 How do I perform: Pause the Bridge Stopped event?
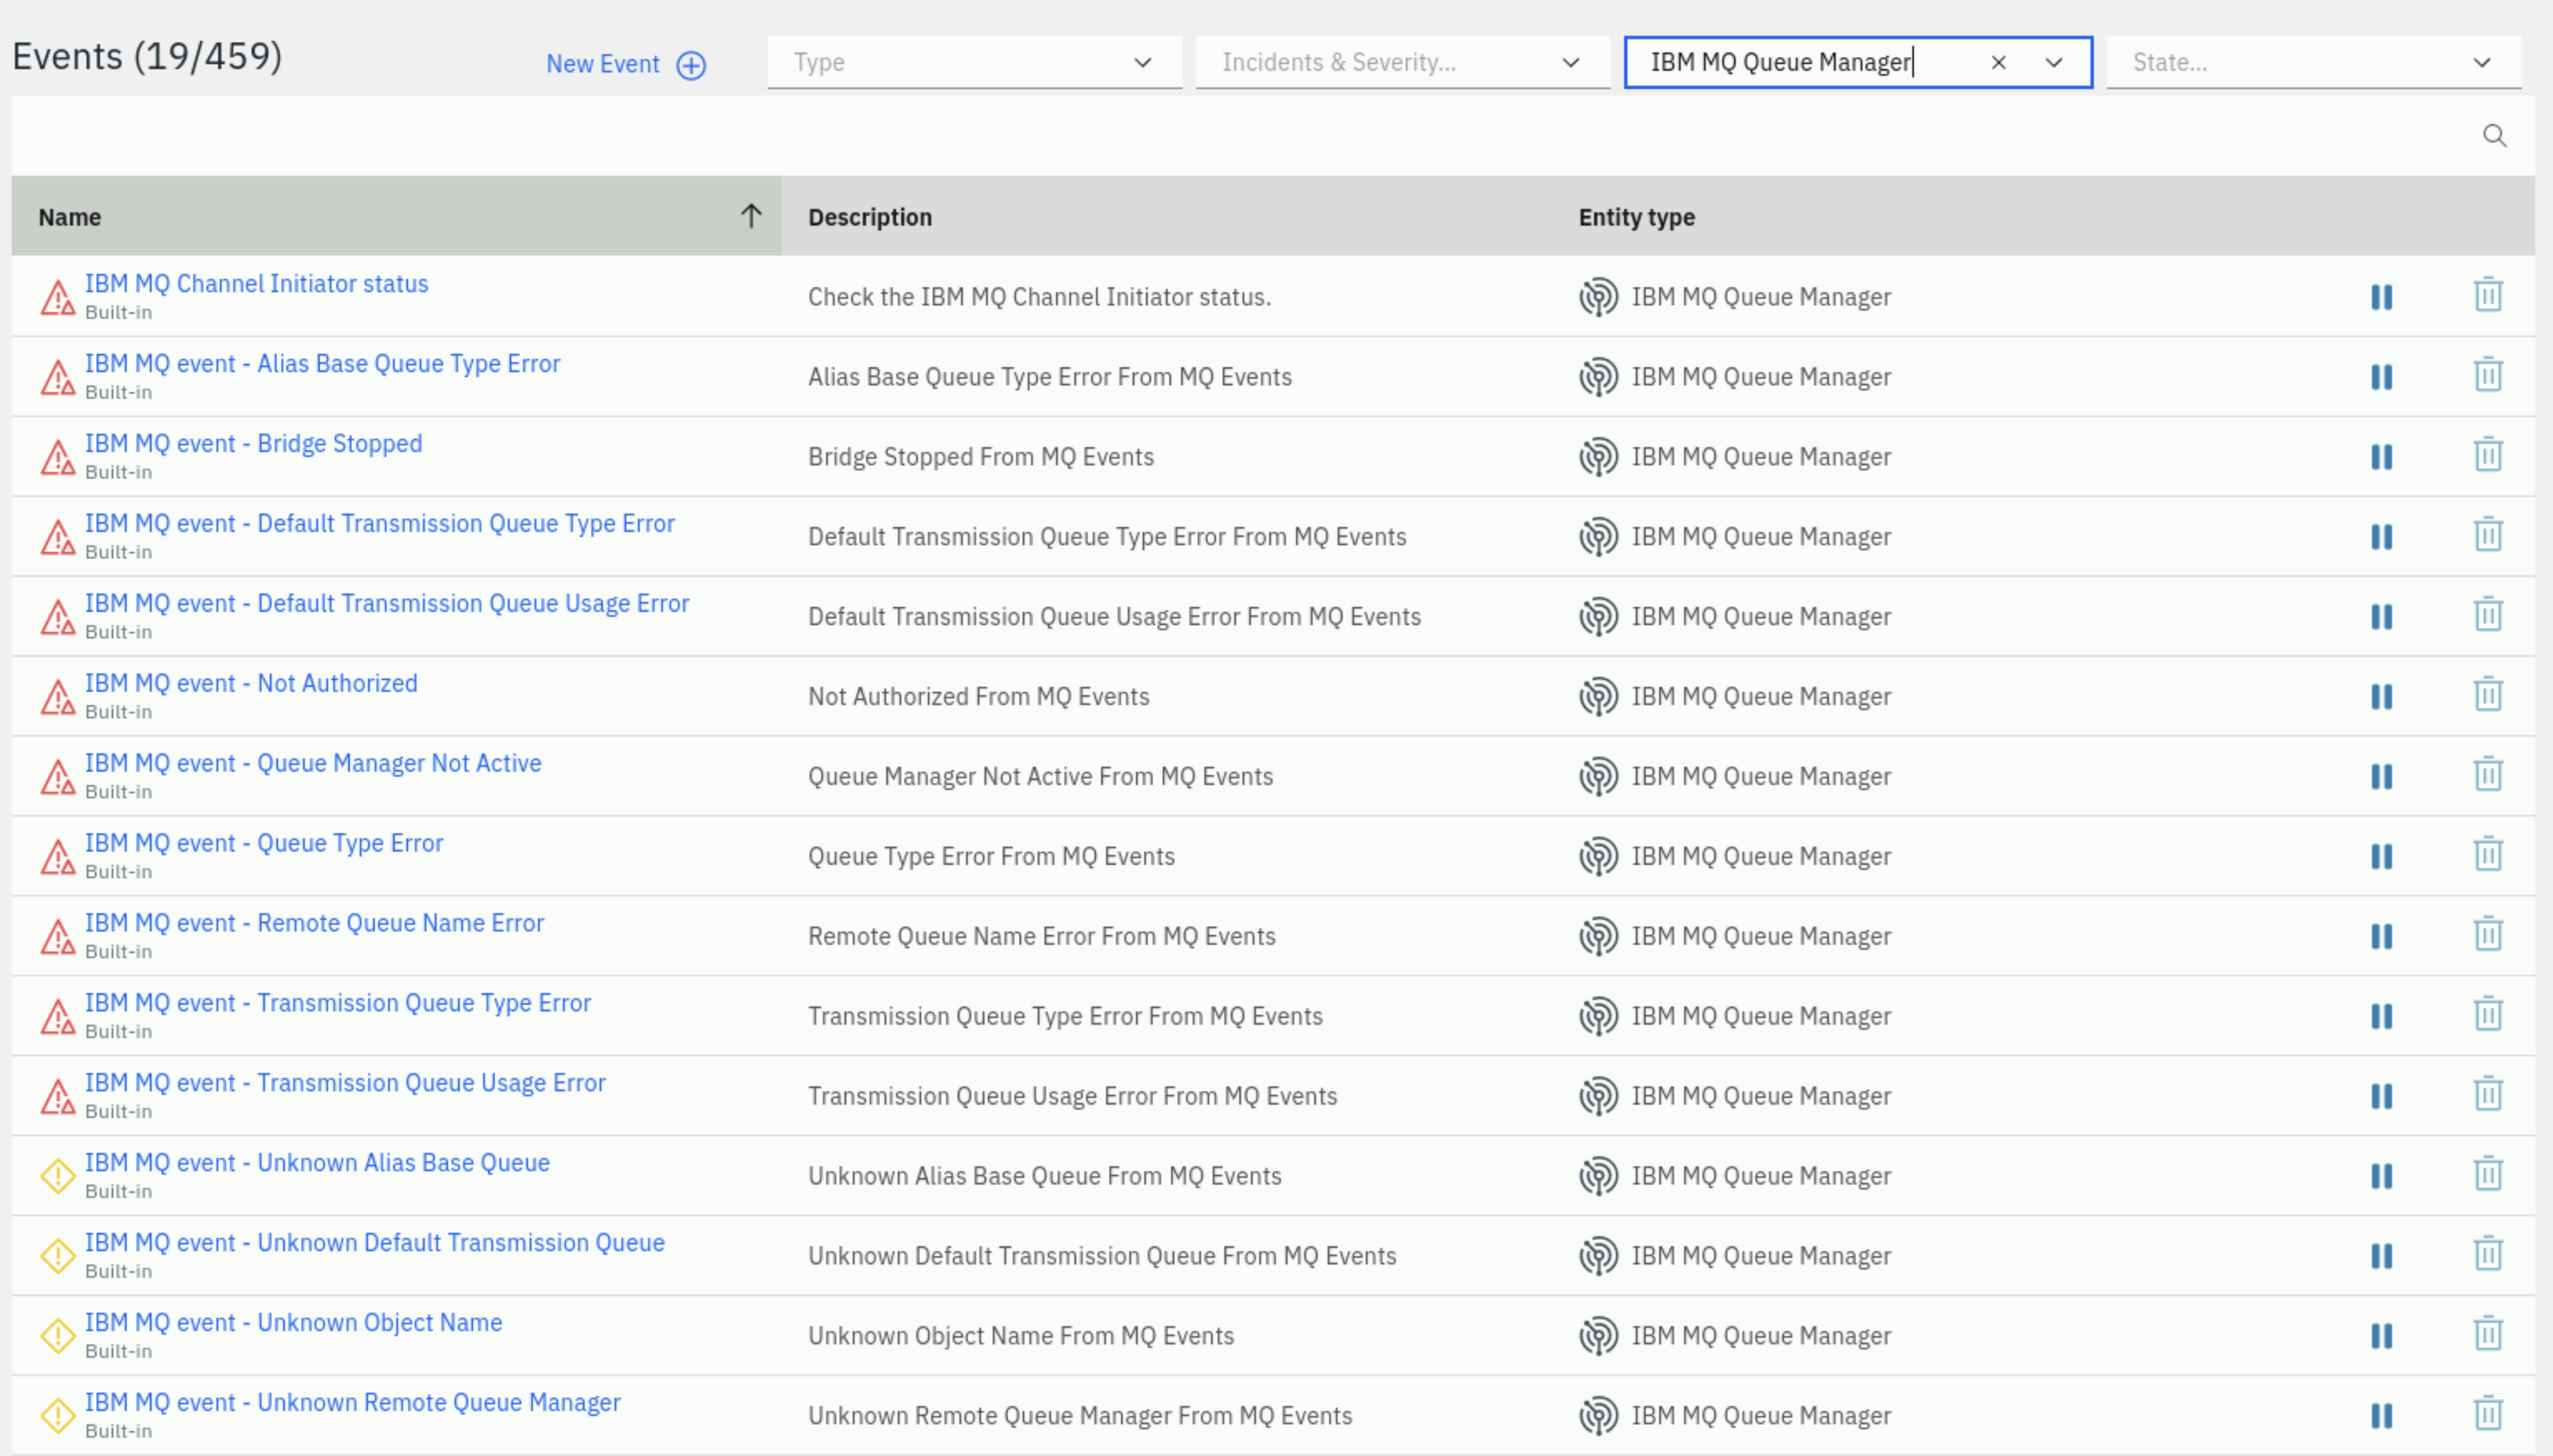[2382, 457]
